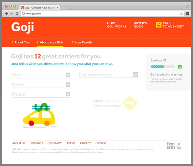Click the Goji's getting warmer! heading
This screenshot has height=166, width=193.
tap(167, 75)
